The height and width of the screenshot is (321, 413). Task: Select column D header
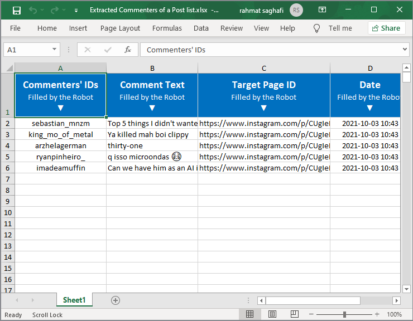coord(366,68)
